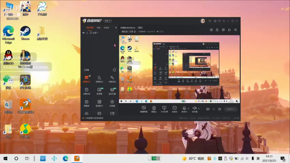Viewport: 290px width, 163px height.
Task: Click the live preview thumbnail area
Action: click(x=179, y=69)
